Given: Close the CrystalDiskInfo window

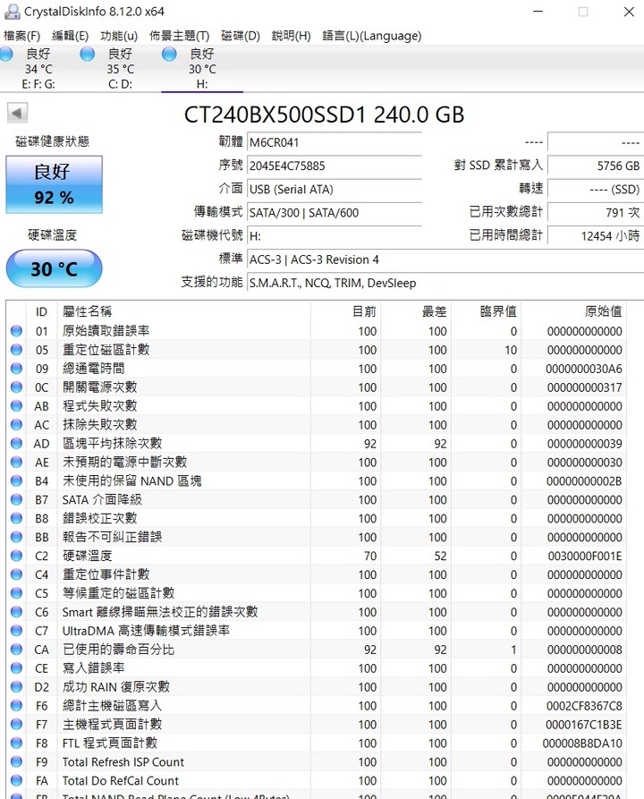Looking at the screenshot, I should pos(629,12).
